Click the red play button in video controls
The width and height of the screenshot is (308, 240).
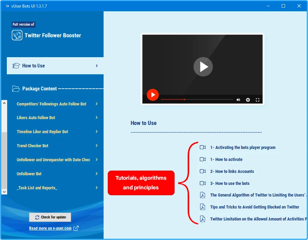pyautogui.click(x=152, y=95)
